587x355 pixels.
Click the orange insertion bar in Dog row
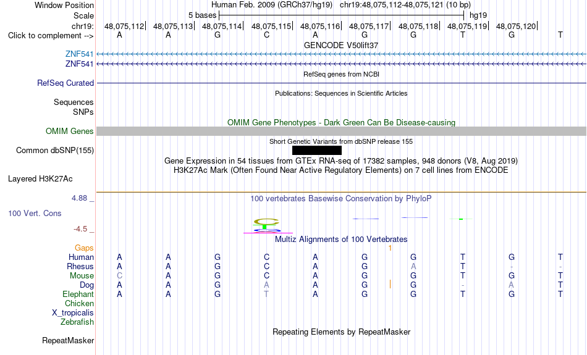coord(390,284)
